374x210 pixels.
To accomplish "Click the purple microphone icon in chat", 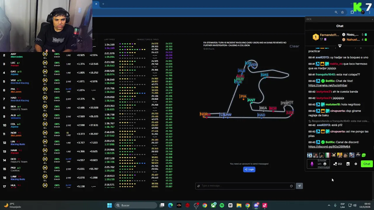I will (x=312, y=164).
